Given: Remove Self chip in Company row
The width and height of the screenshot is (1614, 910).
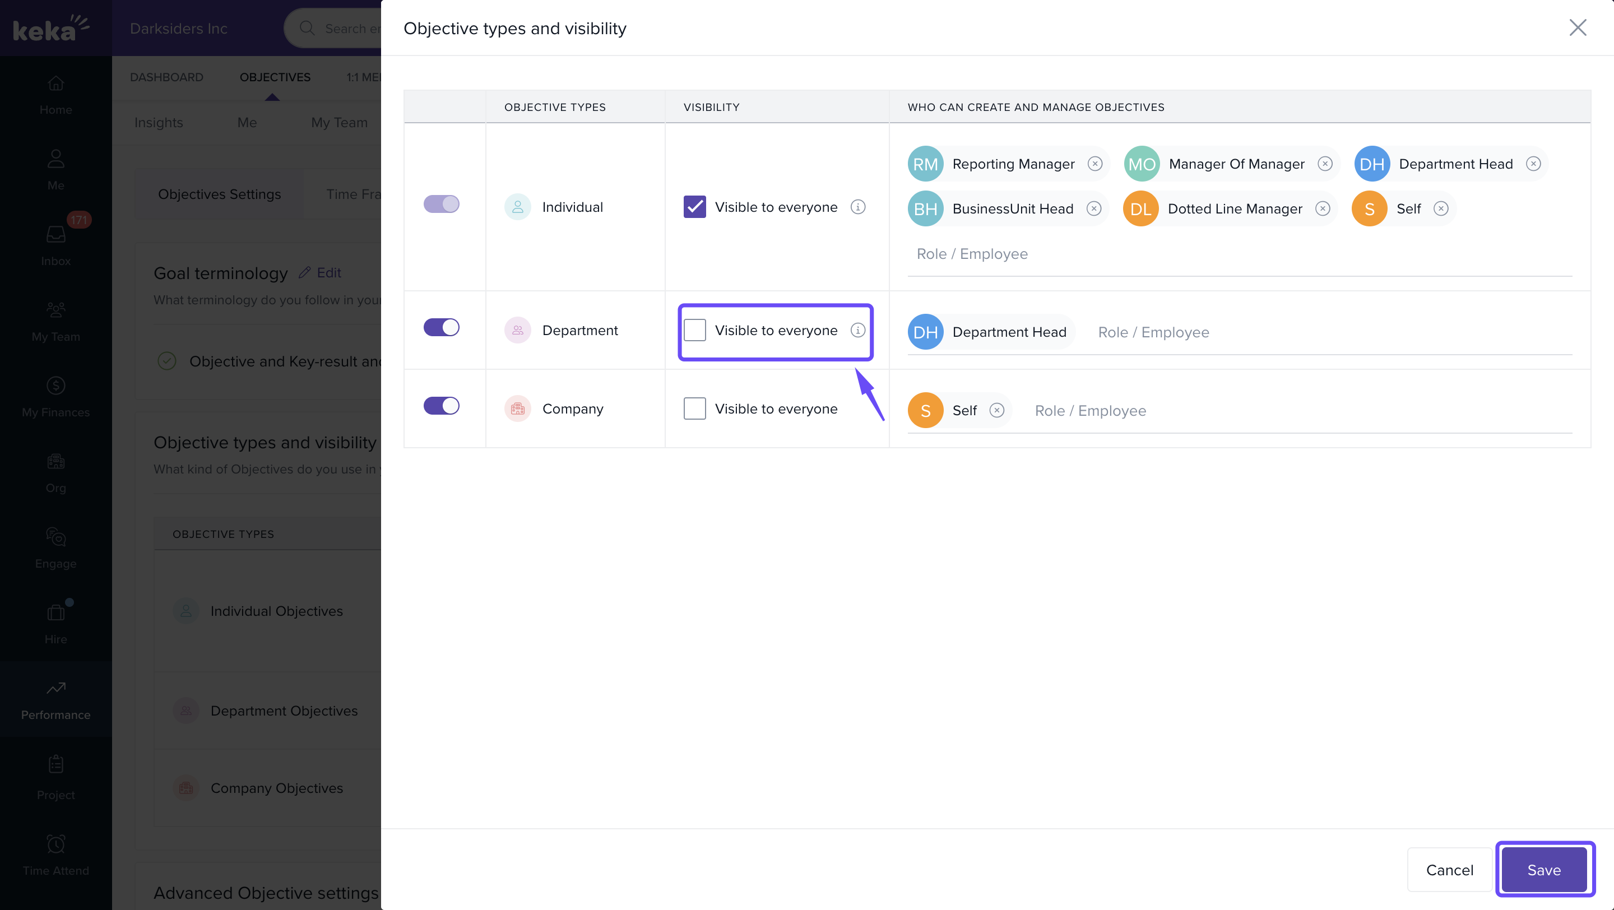Looking at the screenshot, I should (996, 410).
